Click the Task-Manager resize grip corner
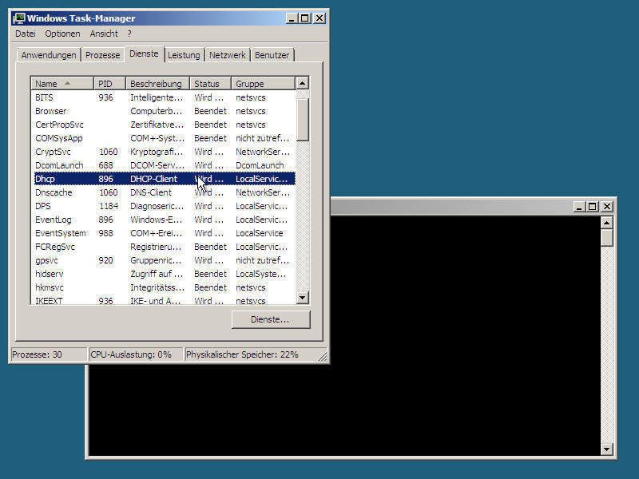Image resolution: width=639 pixels, height=479 pixels. (323, 357)
